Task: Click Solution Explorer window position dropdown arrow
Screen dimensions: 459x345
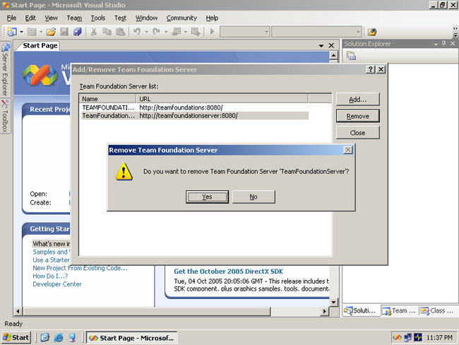Action: tap(436, 44)
